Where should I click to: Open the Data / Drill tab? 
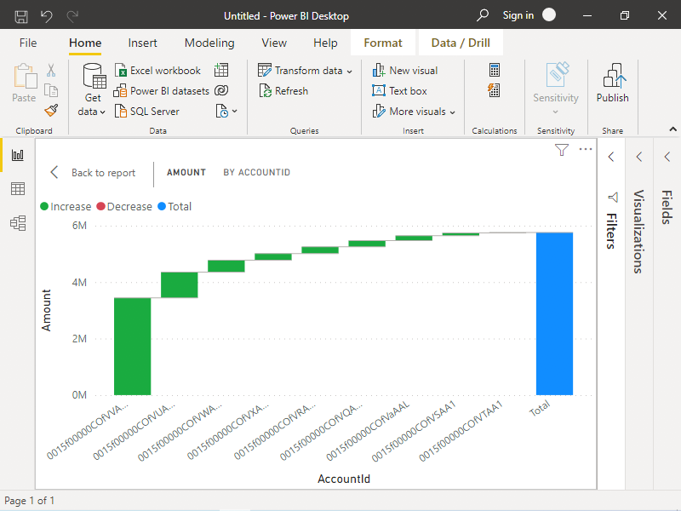[x=461, y=43]
